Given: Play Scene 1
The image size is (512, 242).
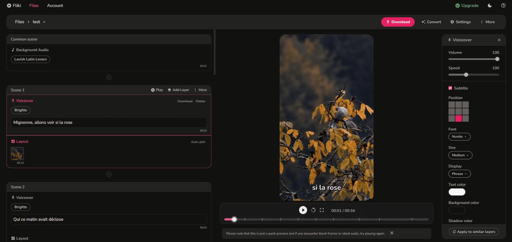Looking at the screenshot, I should (x=157, y=90).
